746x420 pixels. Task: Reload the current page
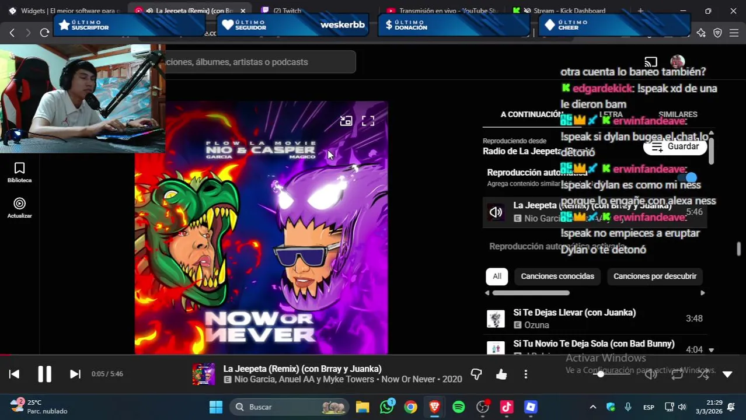coord(44,33)
